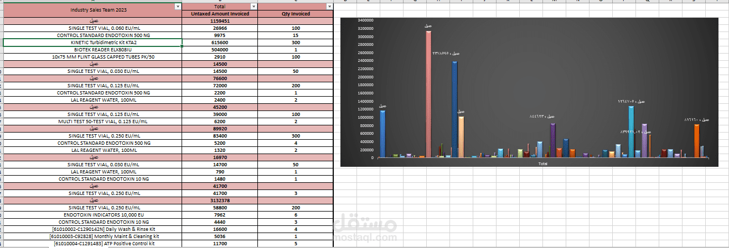
Task: Select the Qty Invoiced header cell
Action: click(x=296, y=14)
